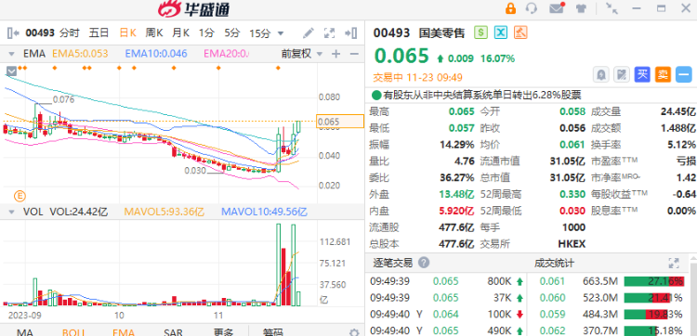Open the shirt skin theme icon
This screenshot has height=336, width=697.
coord(581,8)
